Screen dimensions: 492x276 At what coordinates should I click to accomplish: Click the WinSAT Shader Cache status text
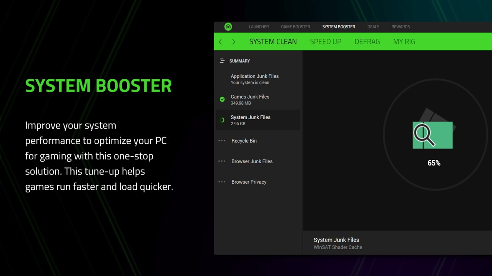click(x=338, y=247)
